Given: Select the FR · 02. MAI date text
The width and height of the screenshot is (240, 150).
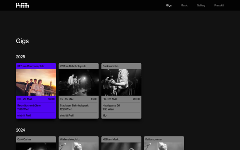Looking at the screenshot, I should (110, 99).
